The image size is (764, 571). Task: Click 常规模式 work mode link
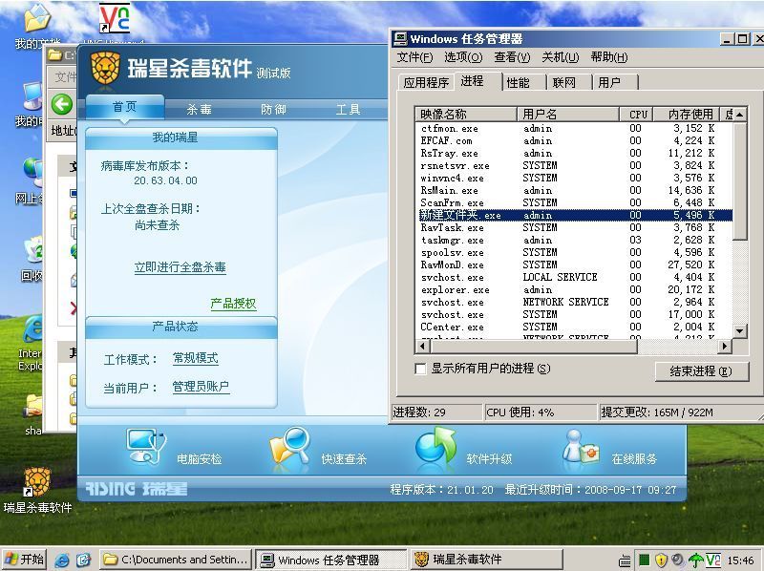click(196, 358)
